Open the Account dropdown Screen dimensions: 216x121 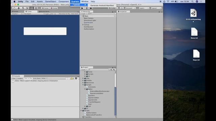(131, 8)
